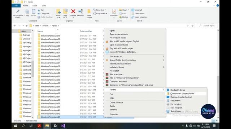Viewport: 231px width, 129px height.
Task: Open Visual Studio from the taskbar
Action: click(63, 126)
